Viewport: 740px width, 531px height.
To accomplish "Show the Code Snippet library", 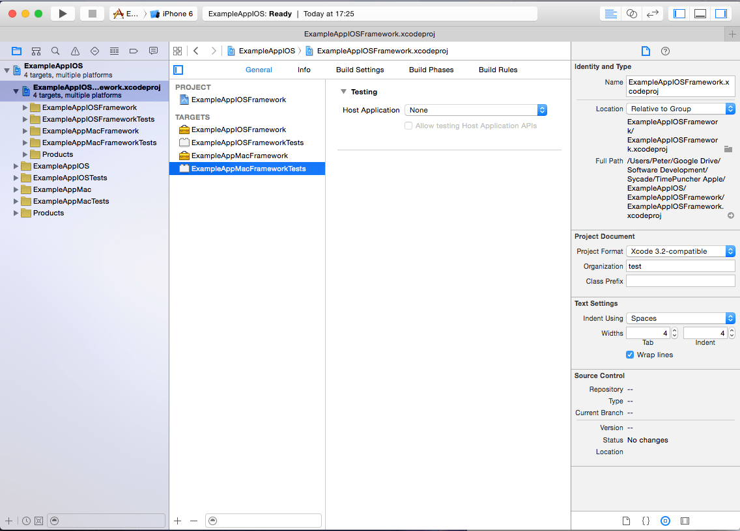I will [x=646, y=521].
